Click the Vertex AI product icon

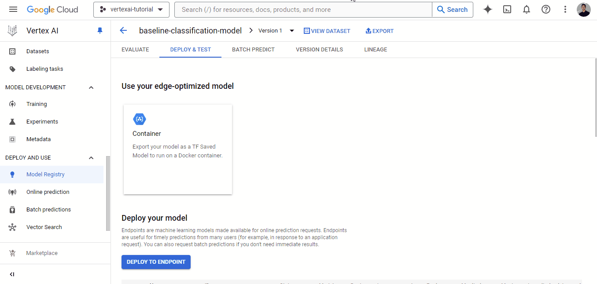coord(12,31)
